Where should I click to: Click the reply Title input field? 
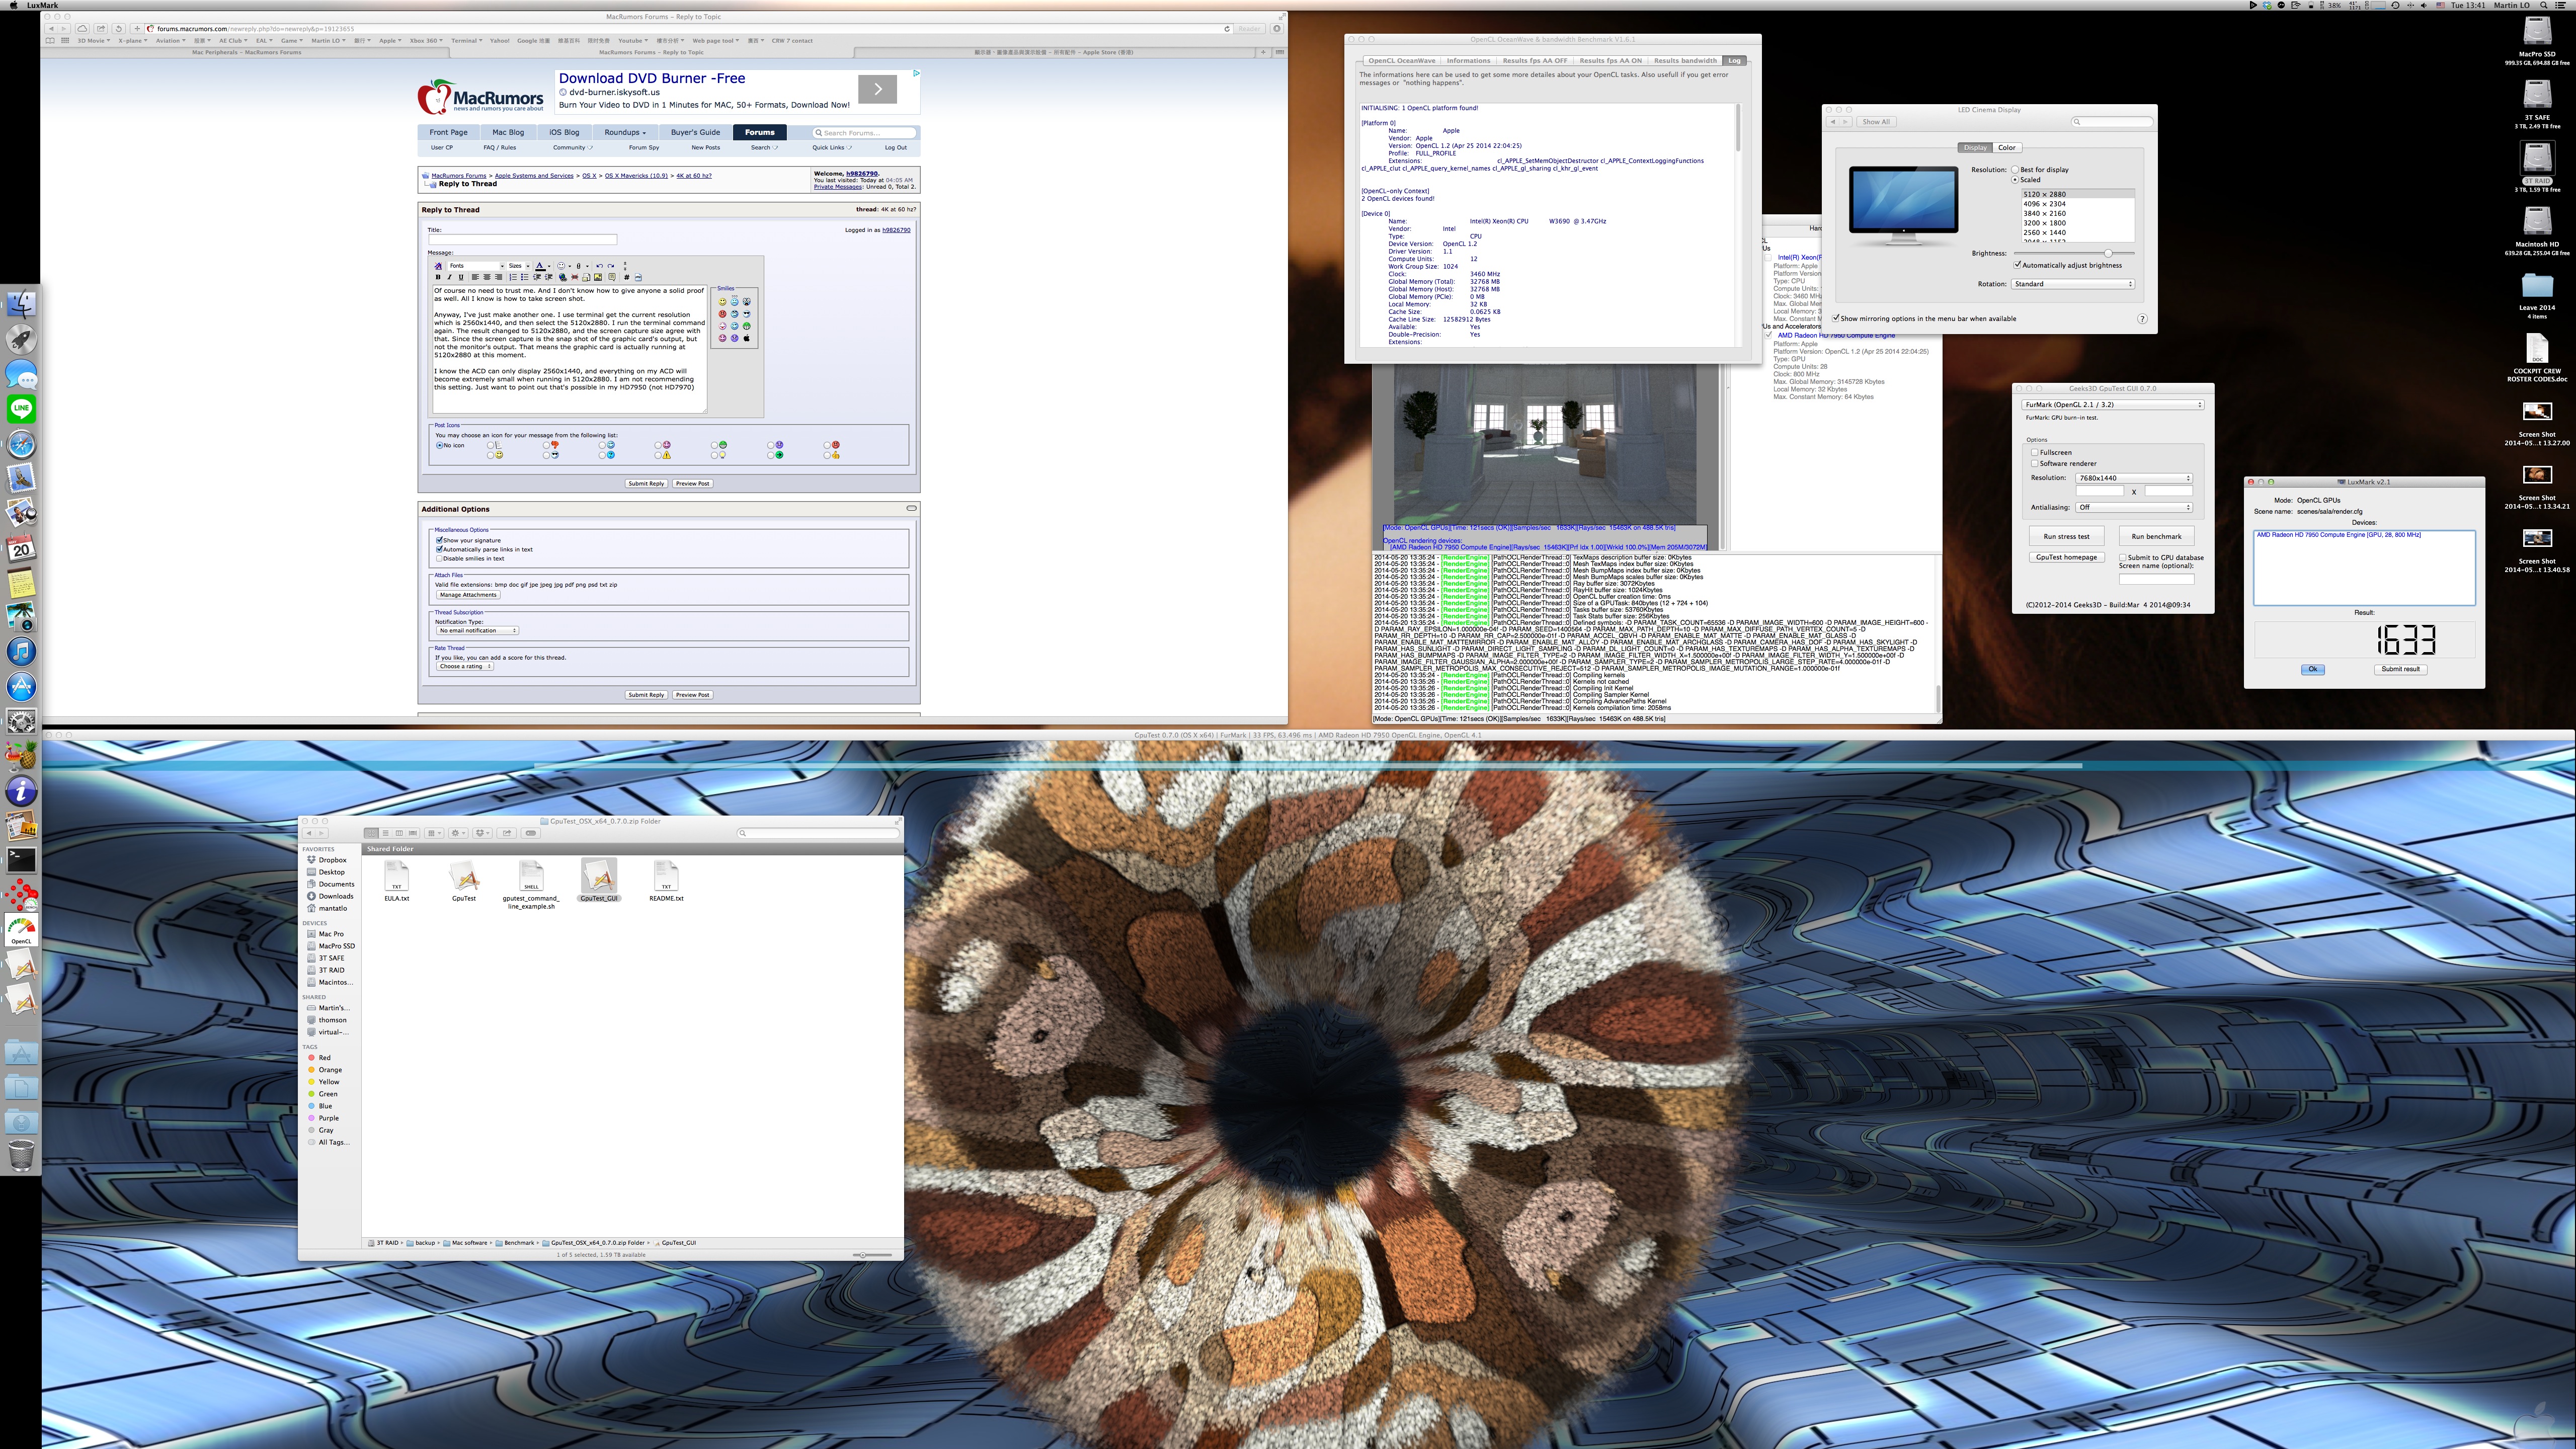click(522, 239)
